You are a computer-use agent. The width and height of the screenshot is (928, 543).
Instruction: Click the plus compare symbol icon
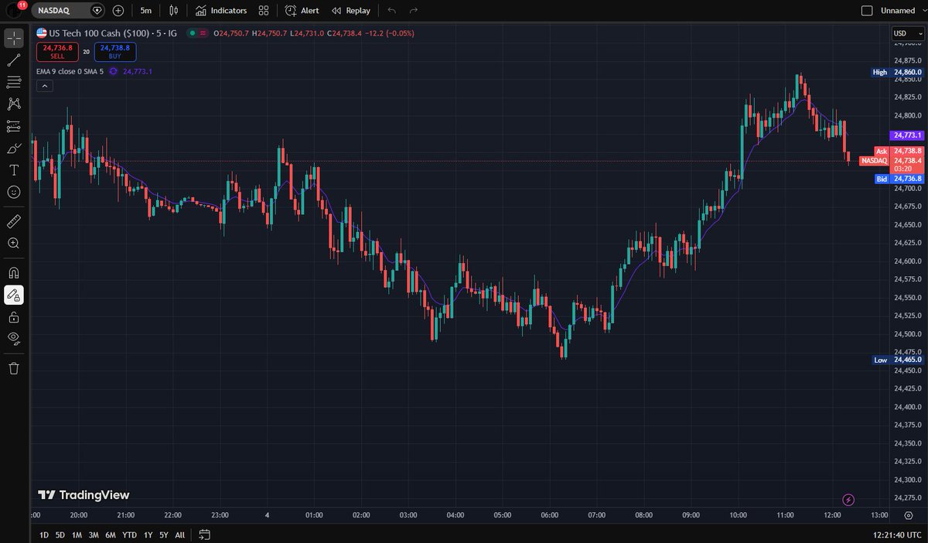[118, 11]
